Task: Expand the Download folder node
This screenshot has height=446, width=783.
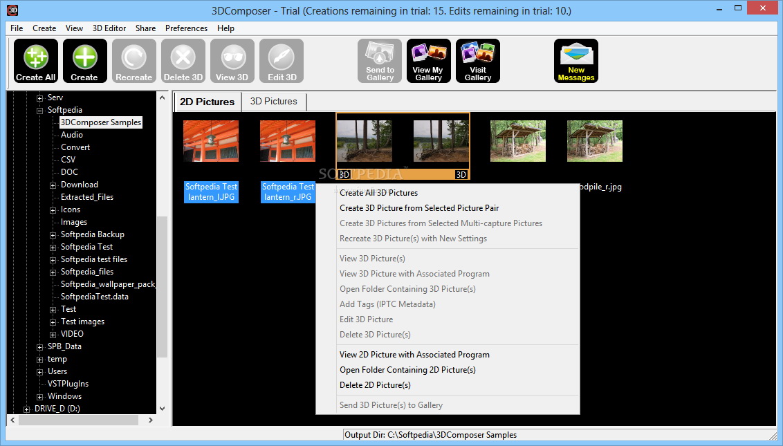Action: (53, 185)
